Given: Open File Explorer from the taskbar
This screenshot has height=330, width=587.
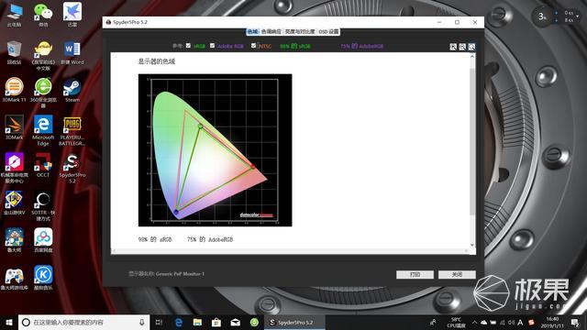Looking at the screenshot, I should 197,322.
